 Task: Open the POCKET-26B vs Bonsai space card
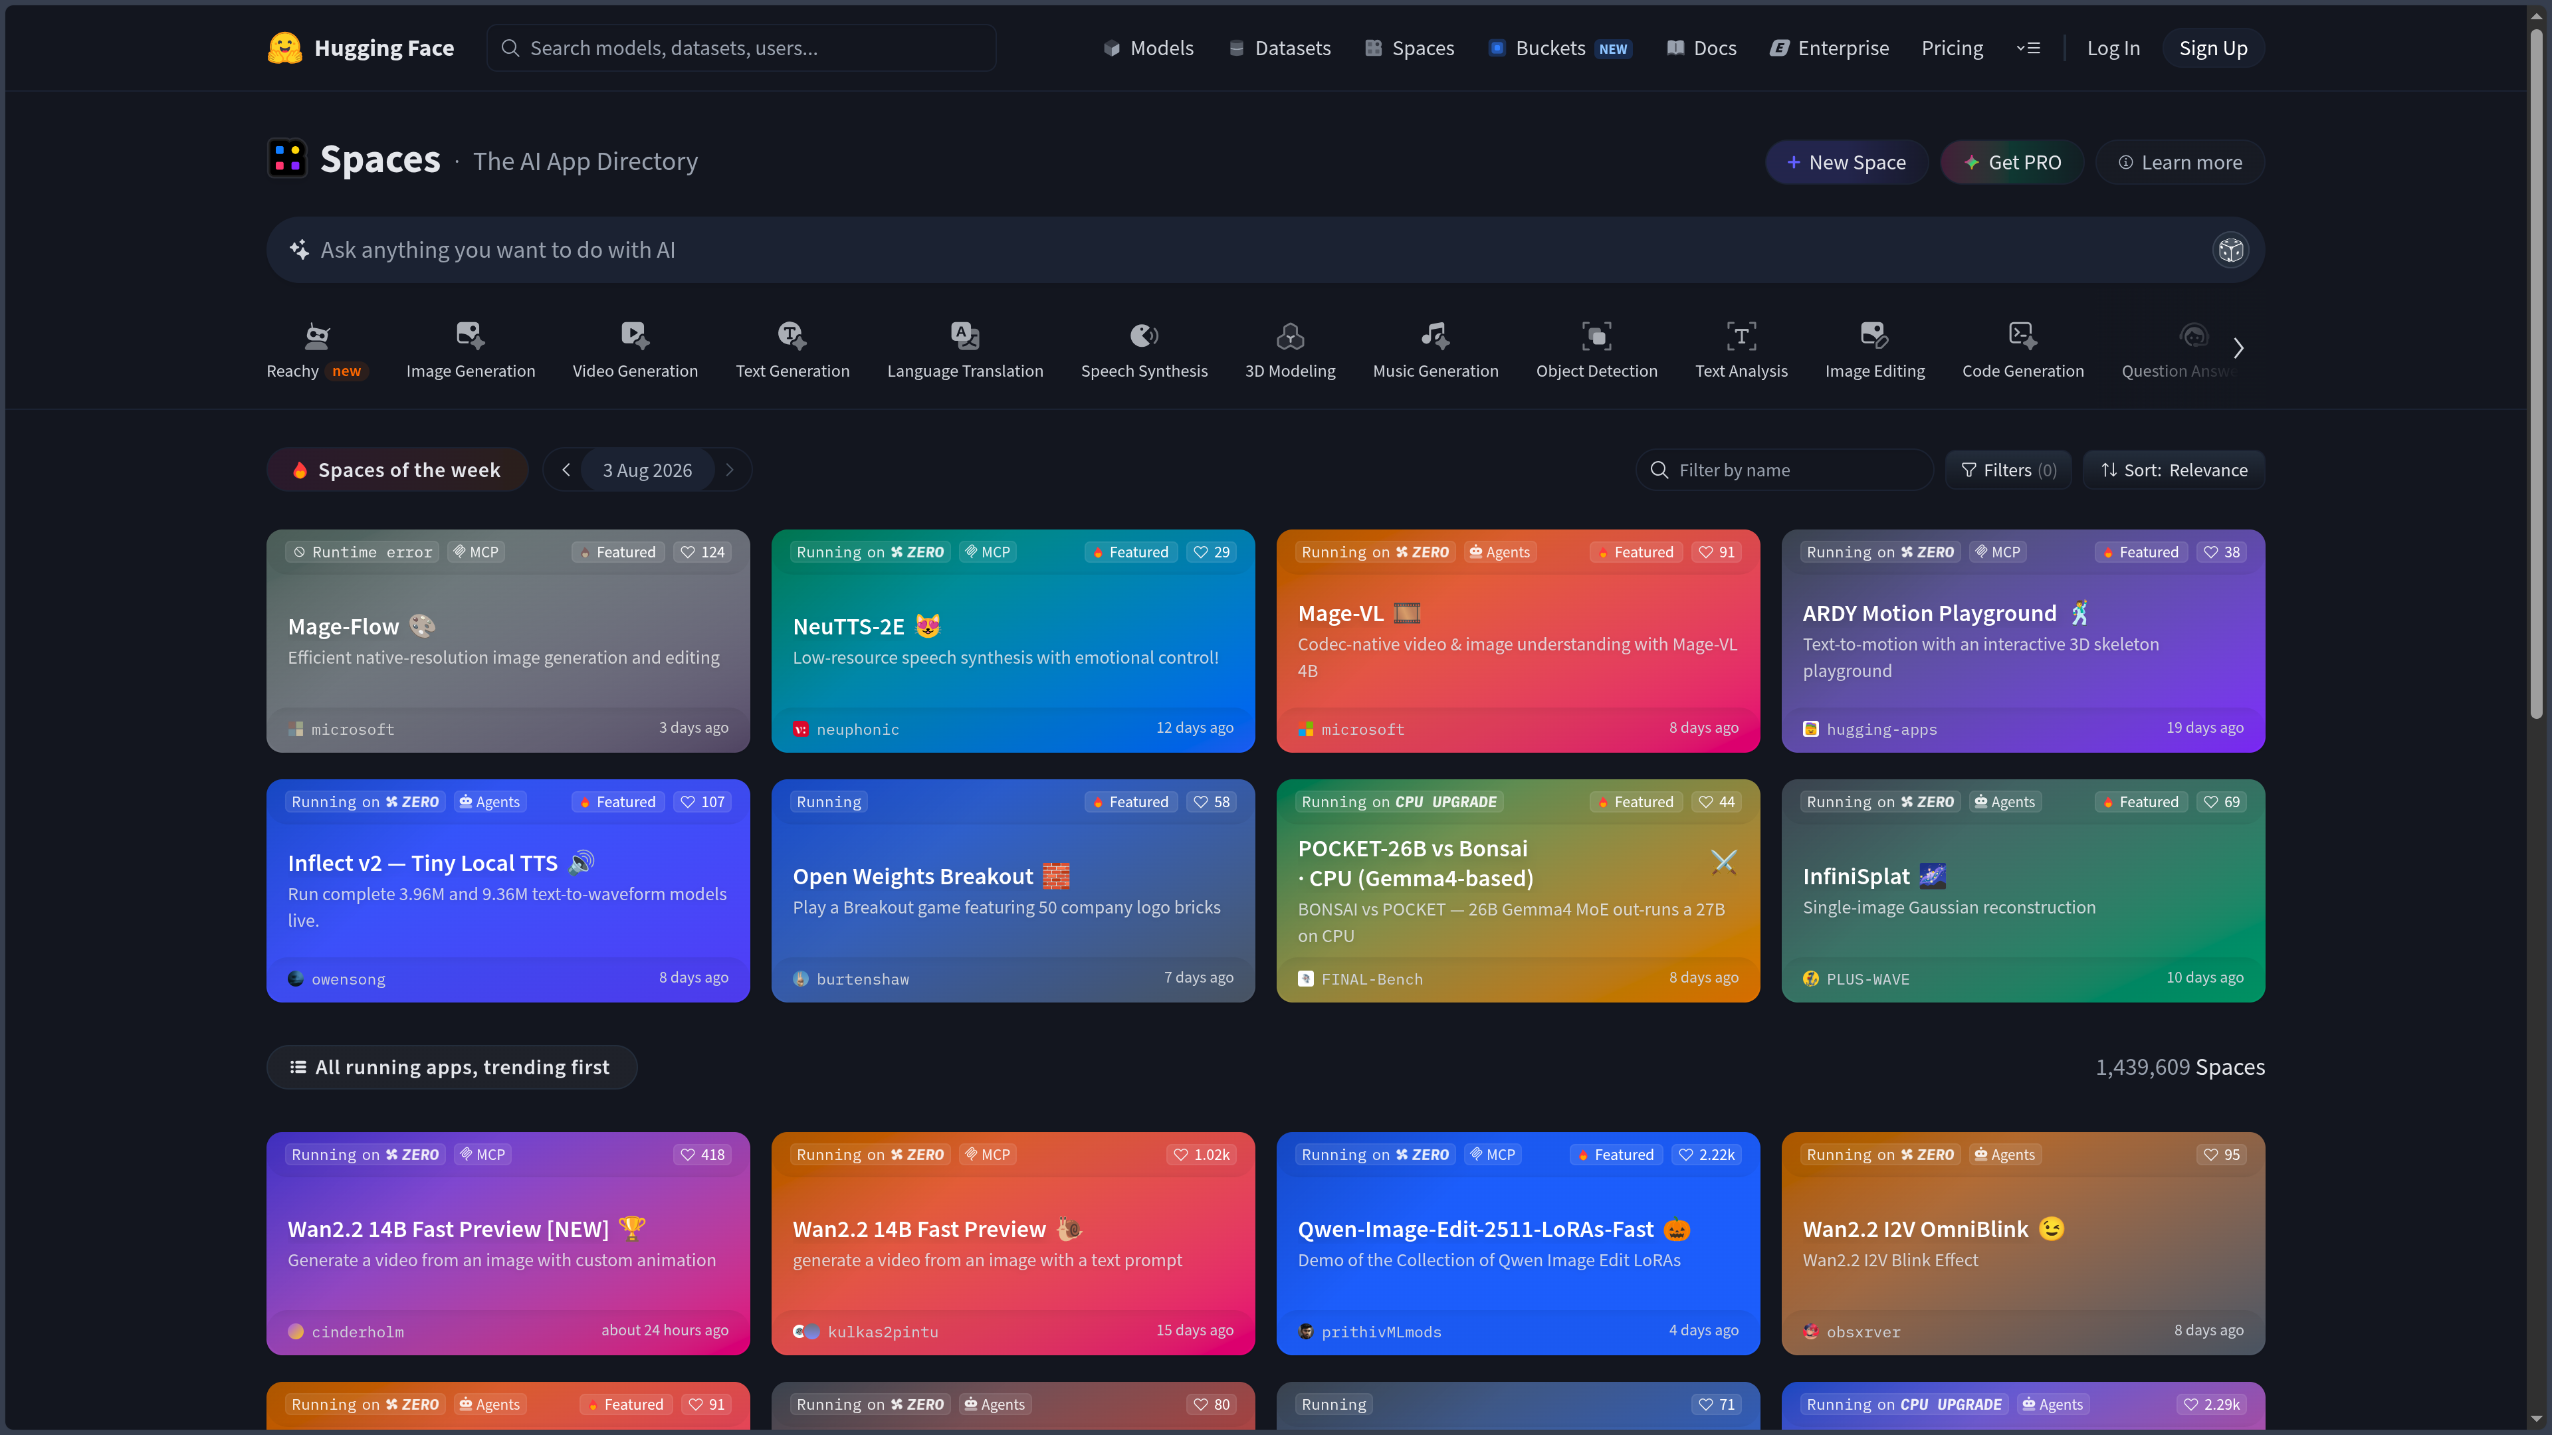(1518, 890)
